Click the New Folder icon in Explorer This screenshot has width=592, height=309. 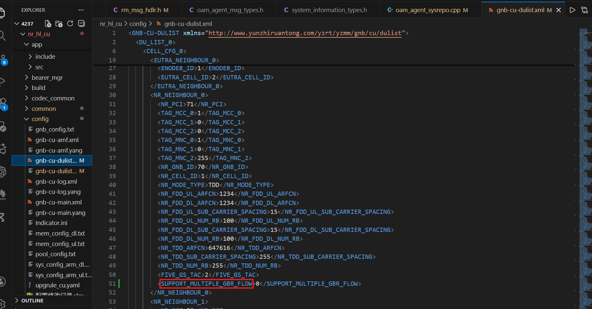pyautogui.click(x=59, y=24)
